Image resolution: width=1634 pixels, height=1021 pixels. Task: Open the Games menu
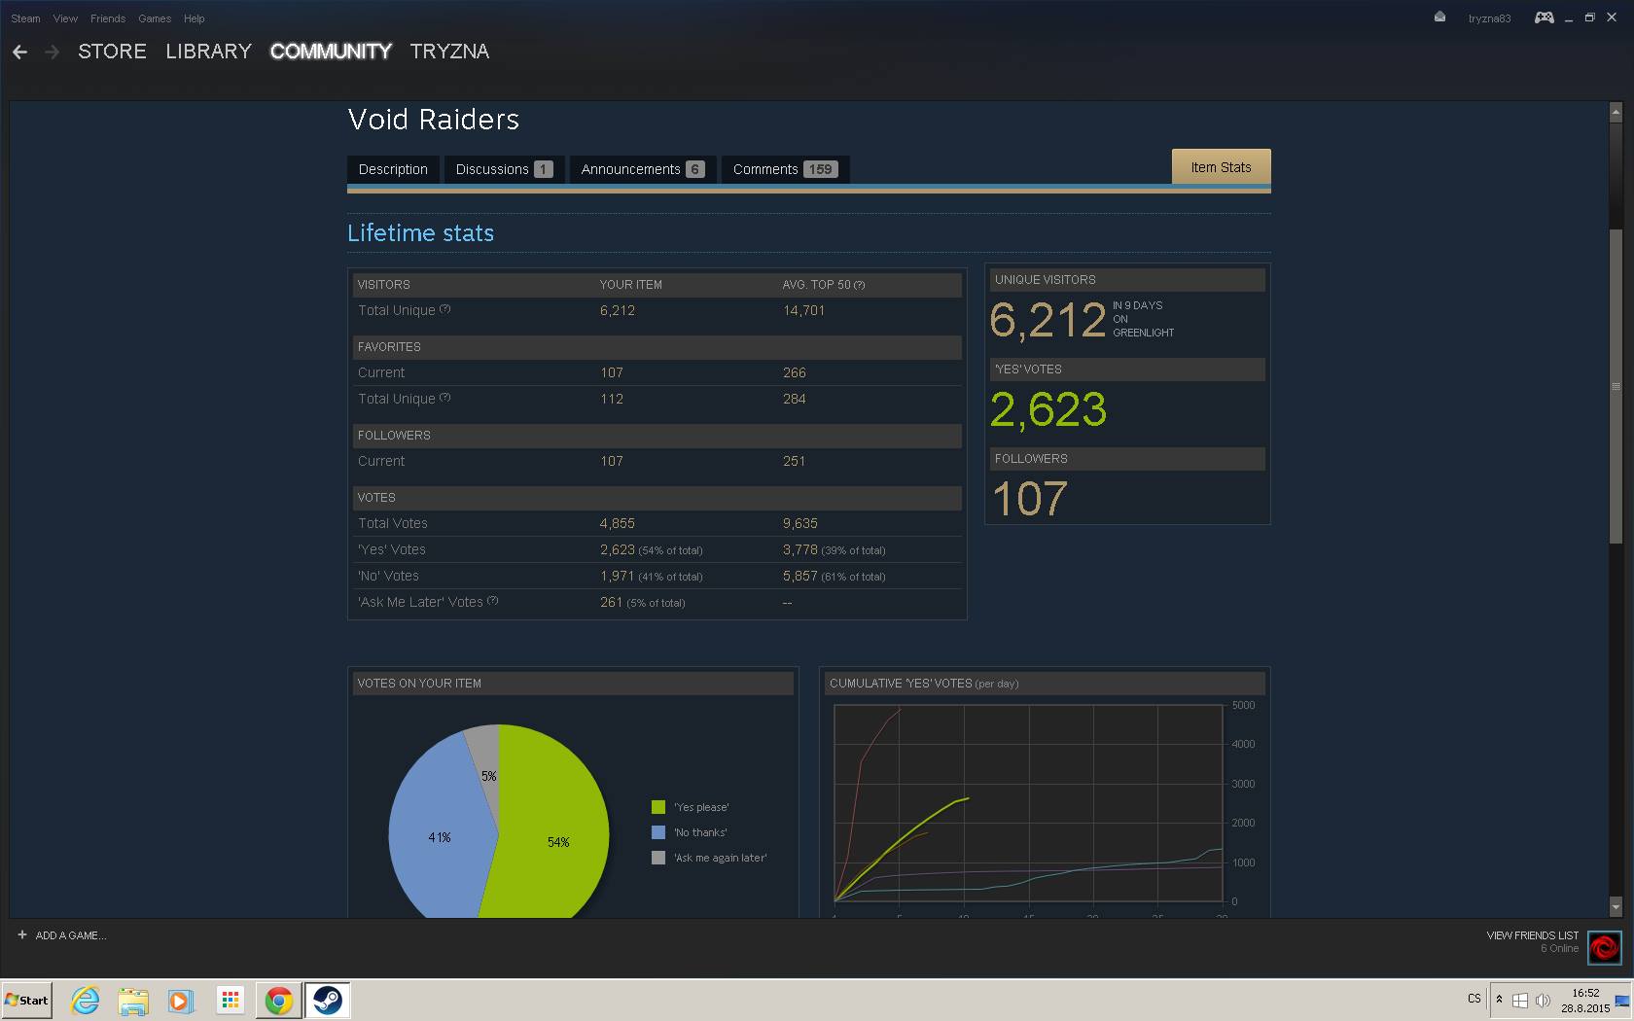155,18
